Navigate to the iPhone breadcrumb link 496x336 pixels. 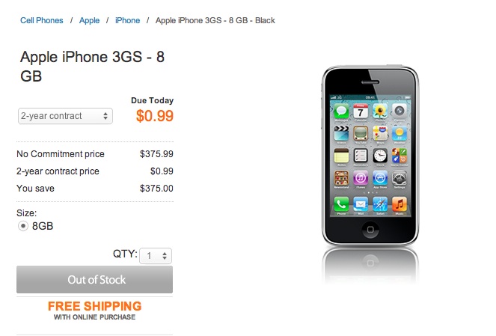pos(127,20)
